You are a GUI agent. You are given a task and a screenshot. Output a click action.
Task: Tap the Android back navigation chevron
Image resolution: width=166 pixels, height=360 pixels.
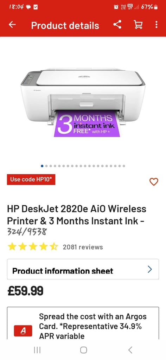pos(130,350)
